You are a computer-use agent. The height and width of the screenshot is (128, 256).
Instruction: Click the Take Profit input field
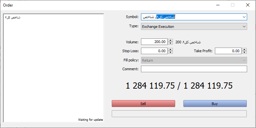coord(228,51)
